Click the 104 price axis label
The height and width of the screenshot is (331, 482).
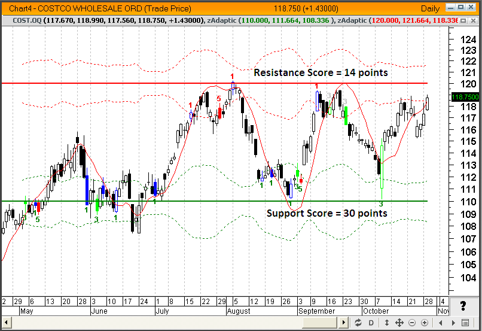468,278
